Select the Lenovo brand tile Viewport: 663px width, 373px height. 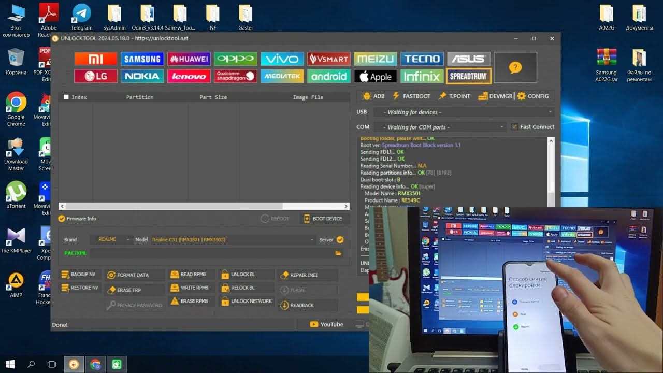[189, 76]
